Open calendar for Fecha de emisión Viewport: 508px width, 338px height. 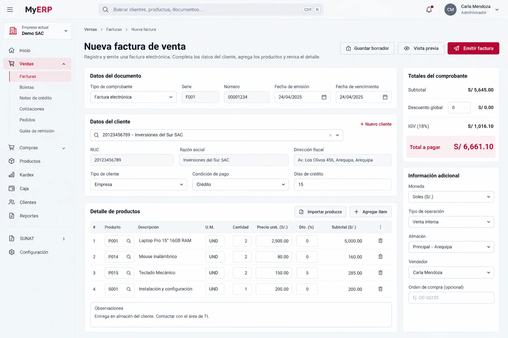point(324,97)
